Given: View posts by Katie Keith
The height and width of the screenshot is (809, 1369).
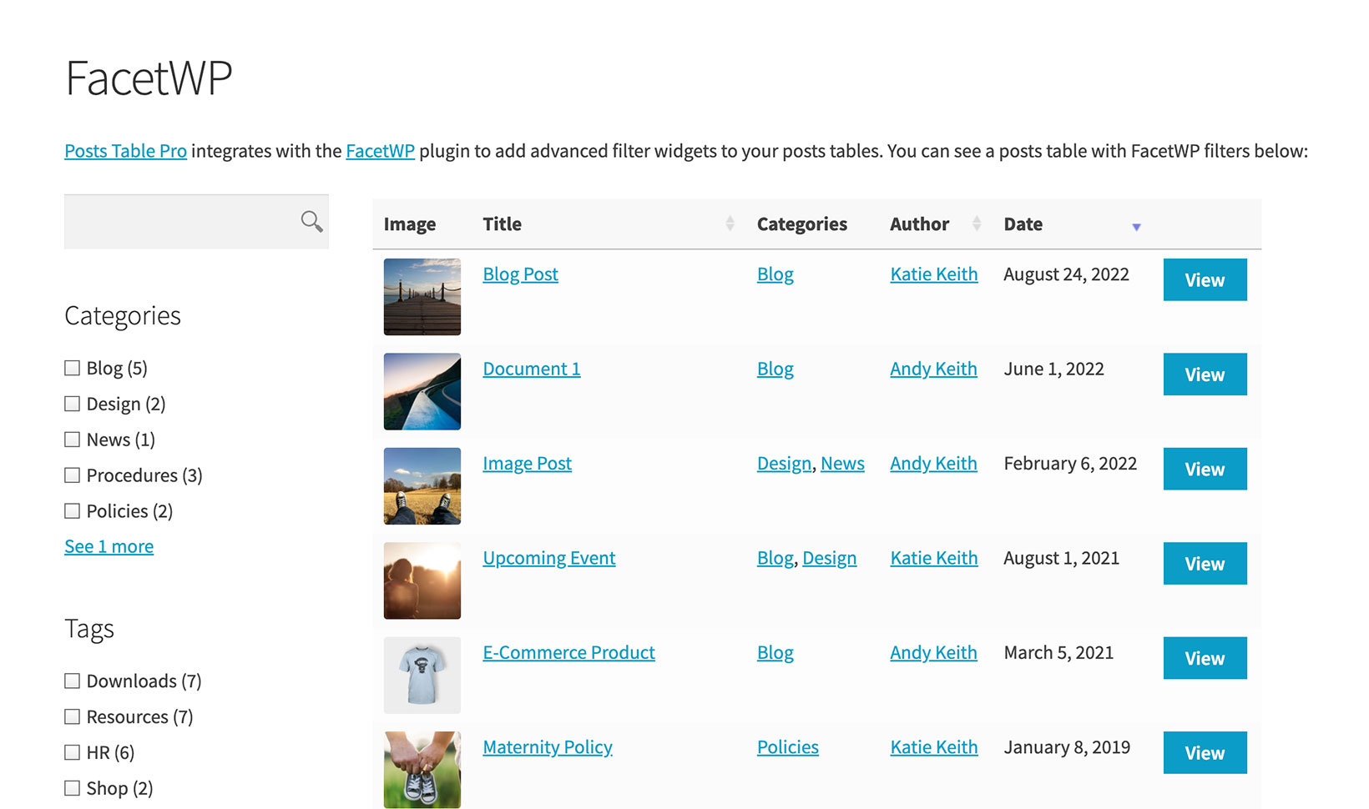Looking at the screenshot, I should [x=933, y=274].
